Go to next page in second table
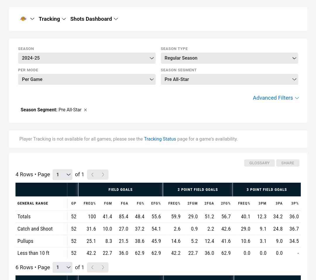Image resolution: width=316 pixels, height=280 pixels. (x=103, y=267)
